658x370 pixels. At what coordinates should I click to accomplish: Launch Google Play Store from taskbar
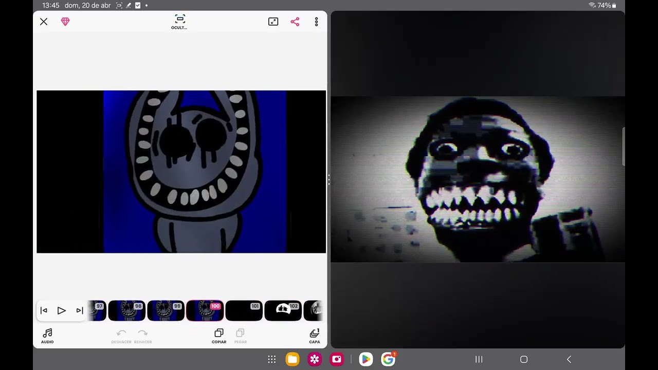pyautogui.click(x=365, y=359)
